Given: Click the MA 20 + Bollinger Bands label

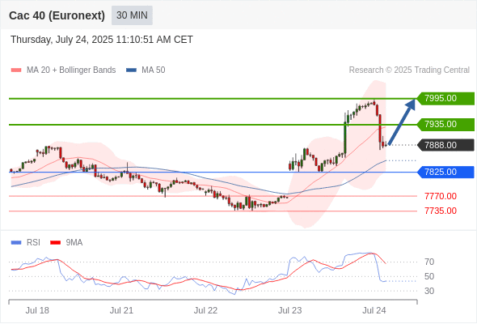Looking at the screenshot, I should pos(71,70).
